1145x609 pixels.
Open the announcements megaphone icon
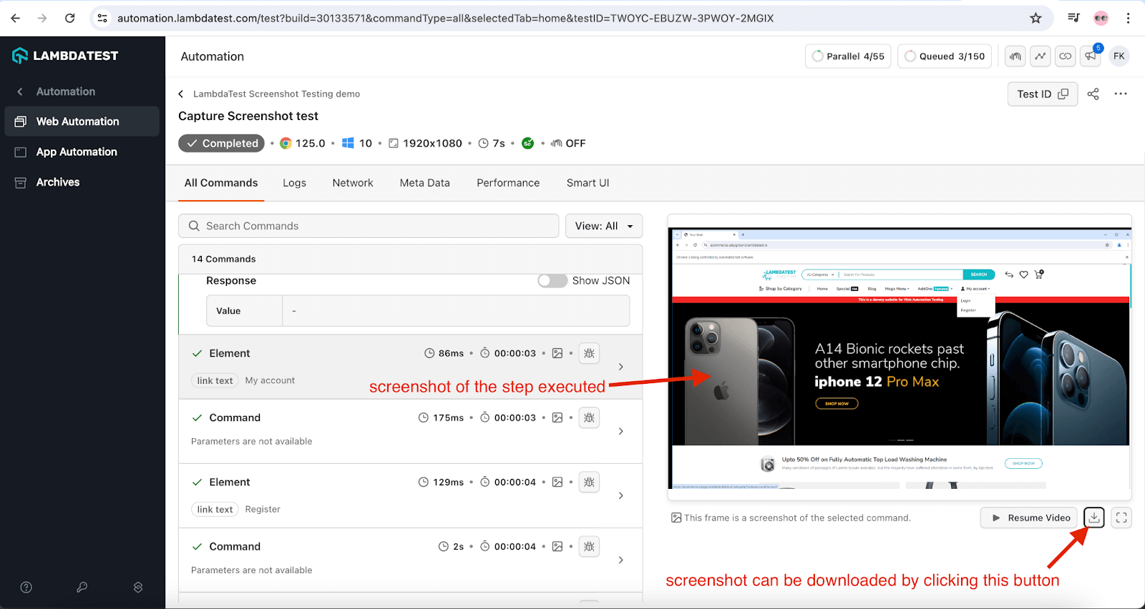[1091, 56]
